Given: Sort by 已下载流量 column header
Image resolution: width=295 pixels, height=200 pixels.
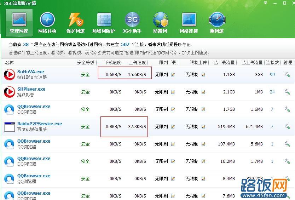Looking at the screenshot, I should point(224,63).
